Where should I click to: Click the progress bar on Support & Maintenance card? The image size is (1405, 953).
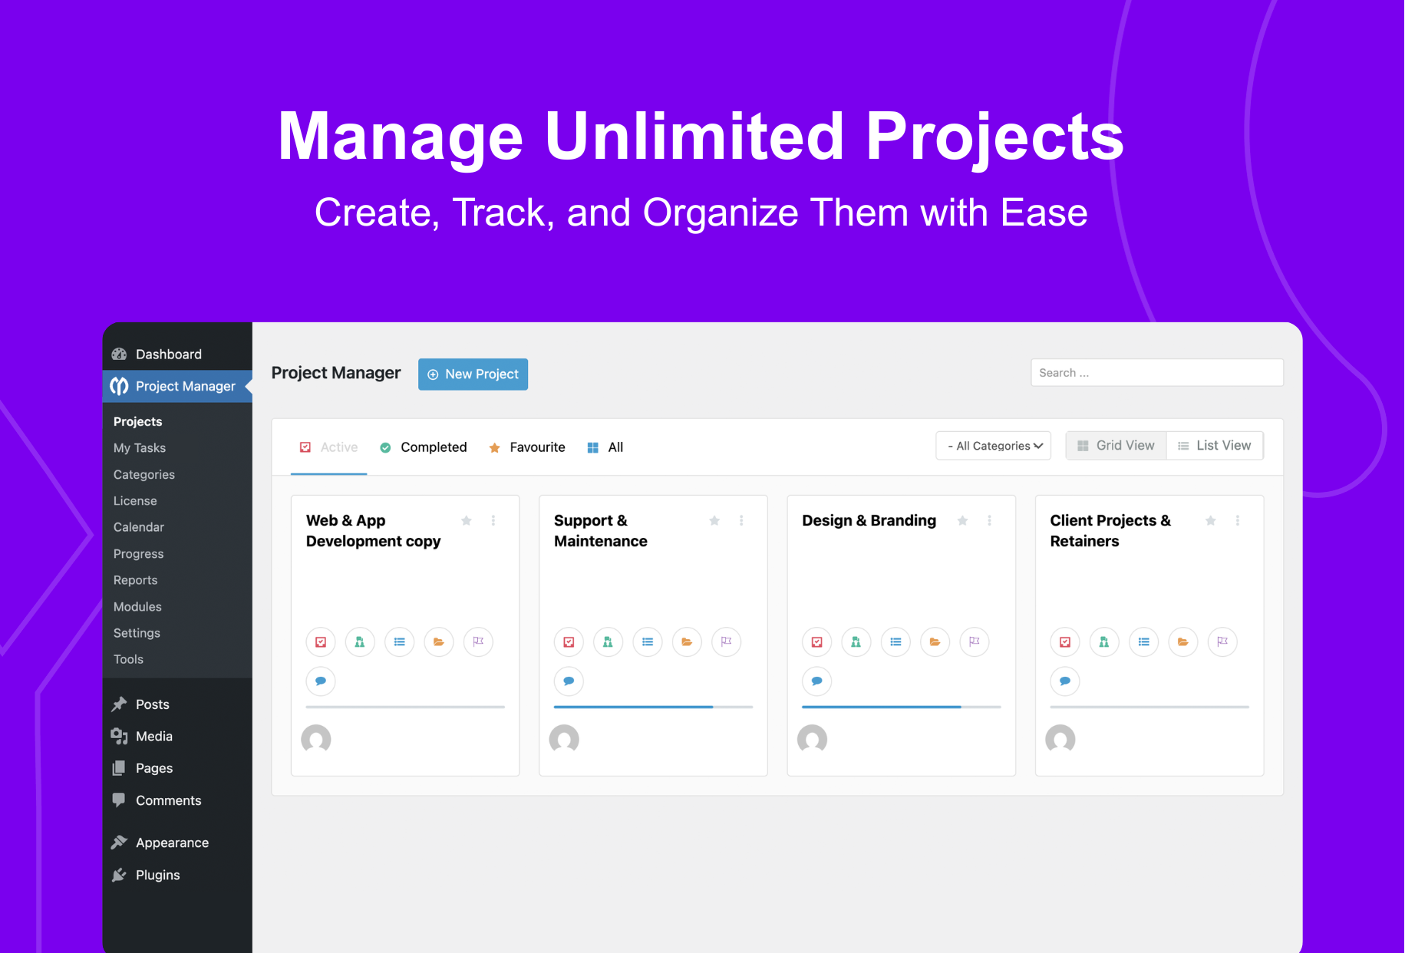pos(653,707)
